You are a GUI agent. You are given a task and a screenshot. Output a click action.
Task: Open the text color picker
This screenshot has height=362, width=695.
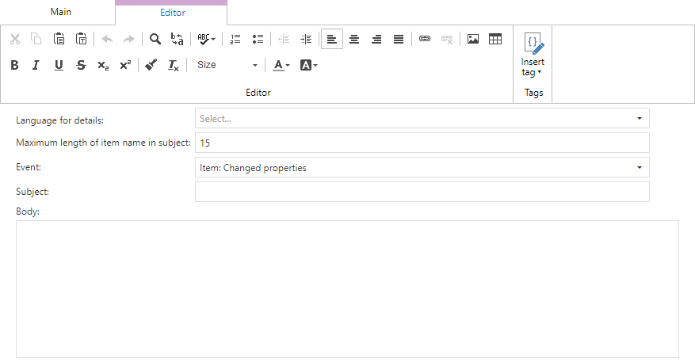[281, 65]
